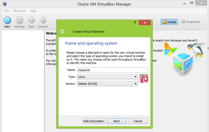Cancel the virtual machine creation
Viewport: 209px width, 132px height.
[138, 121]
